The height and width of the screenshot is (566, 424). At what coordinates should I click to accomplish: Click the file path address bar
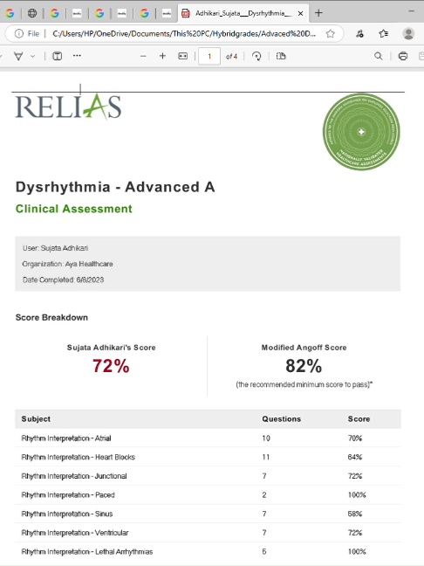pos(184,33)
